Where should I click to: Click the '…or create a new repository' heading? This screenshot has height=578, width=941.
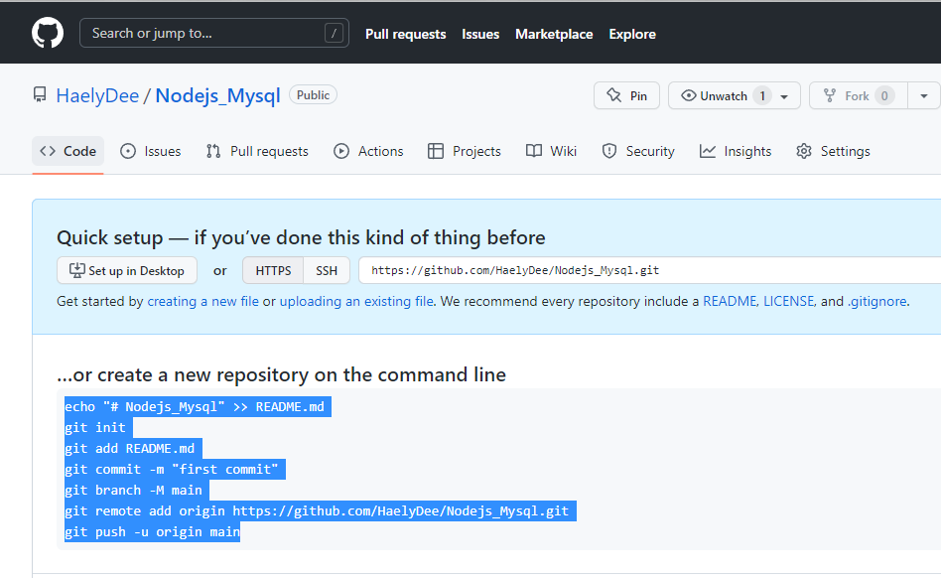281,374
